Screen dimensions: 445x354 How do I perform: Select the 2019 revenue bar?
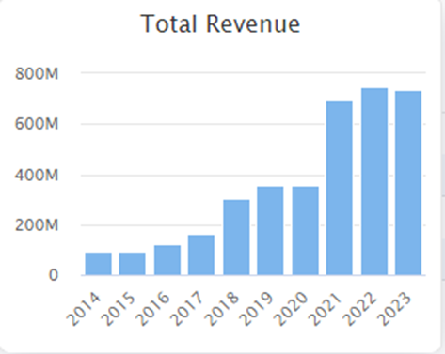coord(270,231)
